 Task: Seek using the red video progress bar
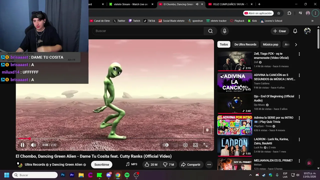coord(115,138)
